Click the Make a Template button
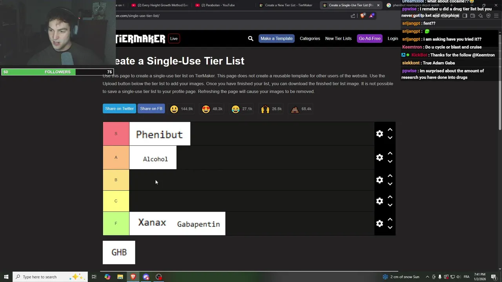This screenshot has width=502, height=282. [276, 38]
